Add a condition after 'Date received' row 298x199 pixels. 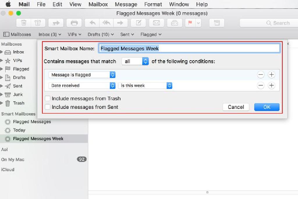[272, 86]
